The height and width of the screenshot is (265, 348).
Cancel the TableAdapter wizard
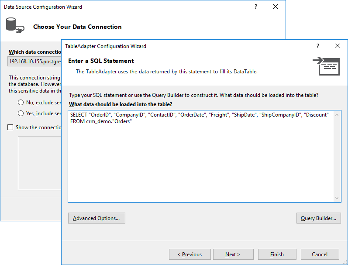[320, 254]
